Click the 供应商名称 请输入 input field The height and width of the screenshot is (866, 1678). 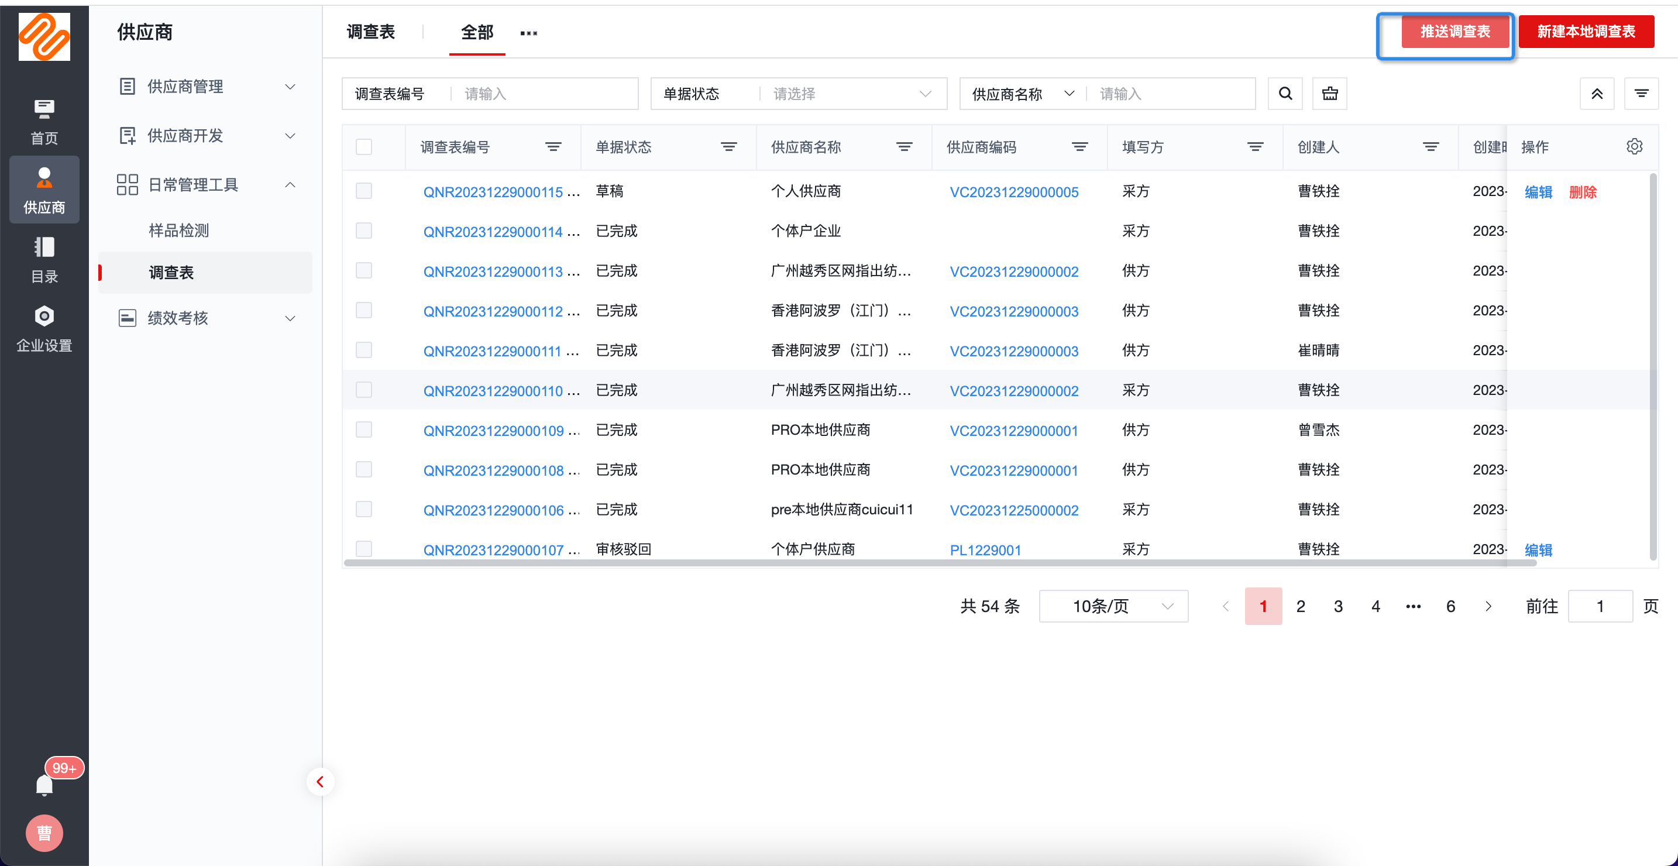point(1172,94)
